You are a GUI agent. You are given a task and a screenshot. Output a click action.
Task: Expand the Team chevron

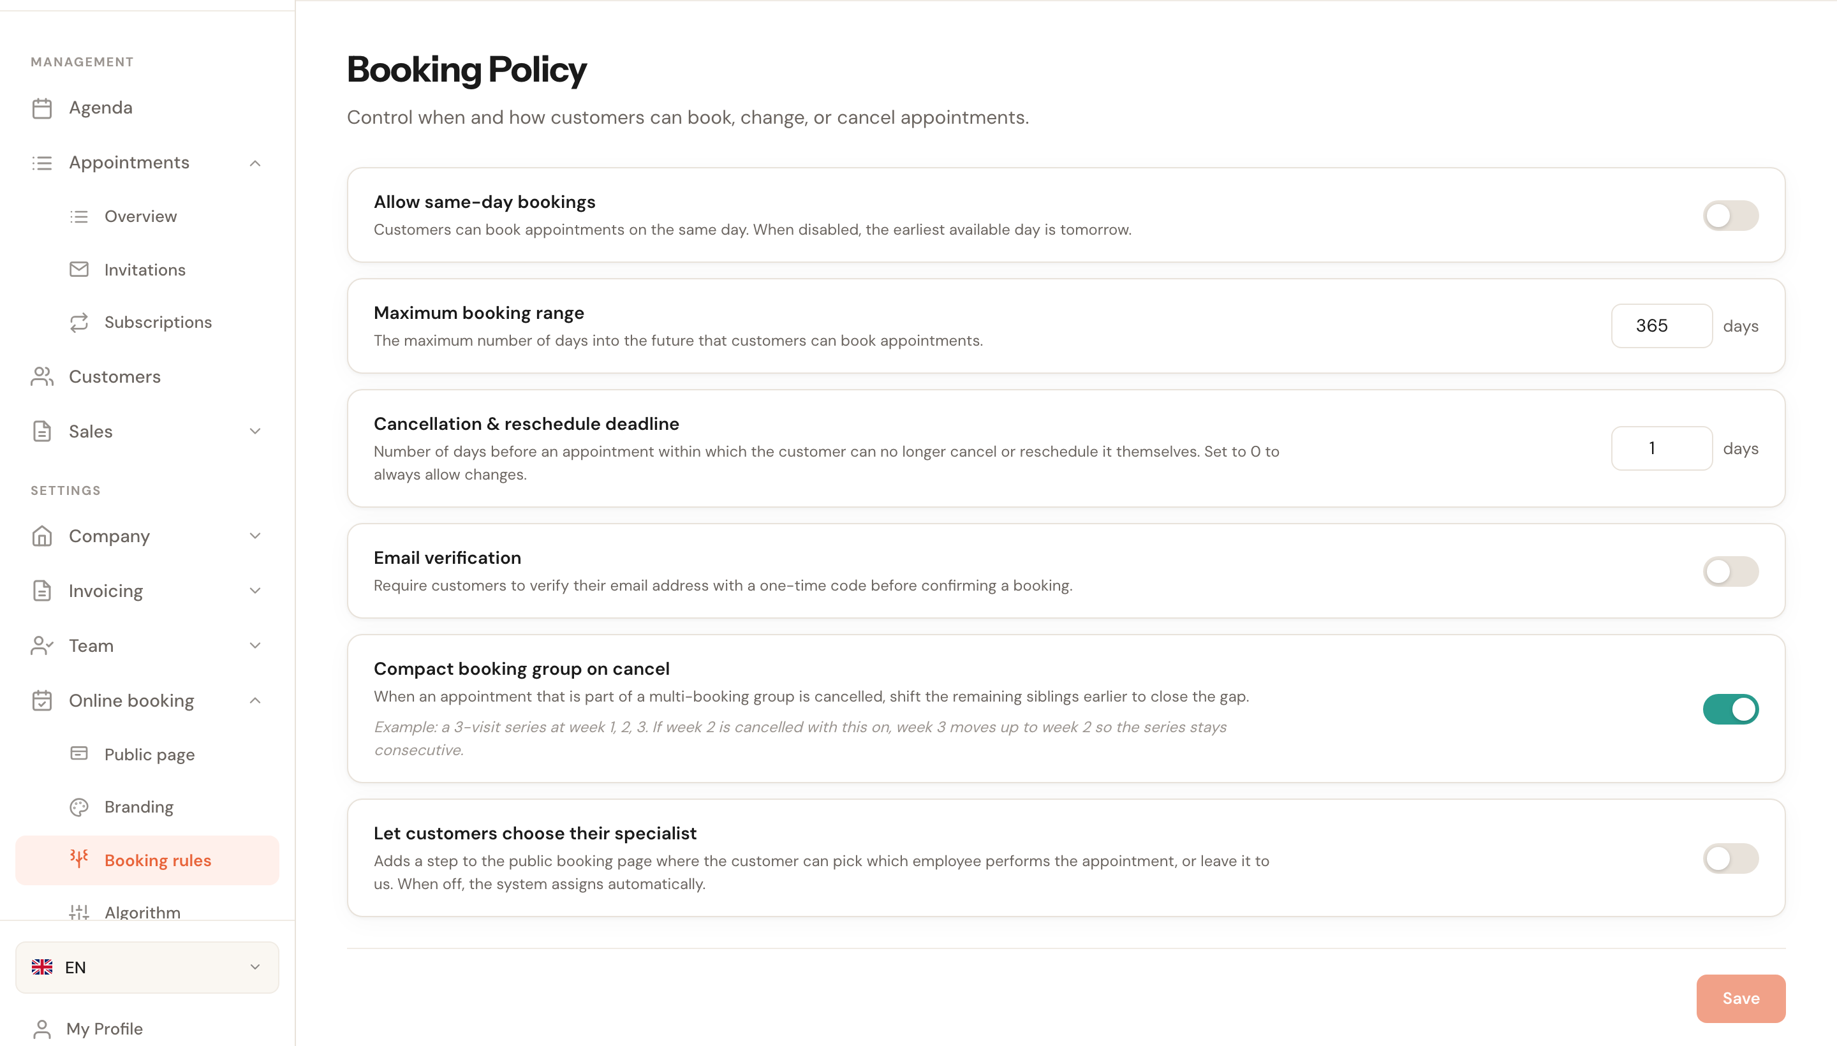[255, 645]
